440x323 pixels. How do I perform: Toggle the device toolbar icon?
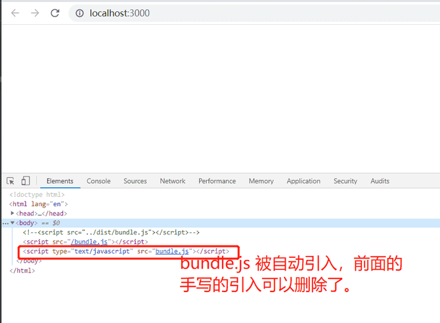(x=25, y=181)
